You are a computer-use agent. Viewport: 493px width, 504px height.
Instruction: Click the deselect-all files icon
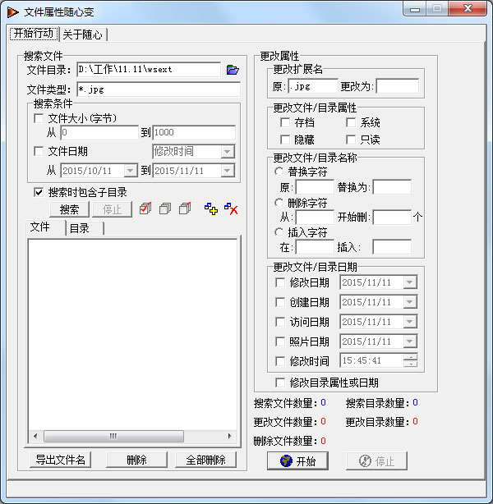click(165, 208)
